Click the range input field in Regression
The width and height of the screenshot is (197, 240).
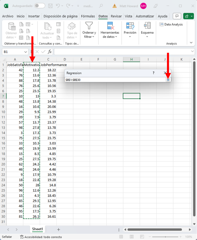(x=115, y=80)
